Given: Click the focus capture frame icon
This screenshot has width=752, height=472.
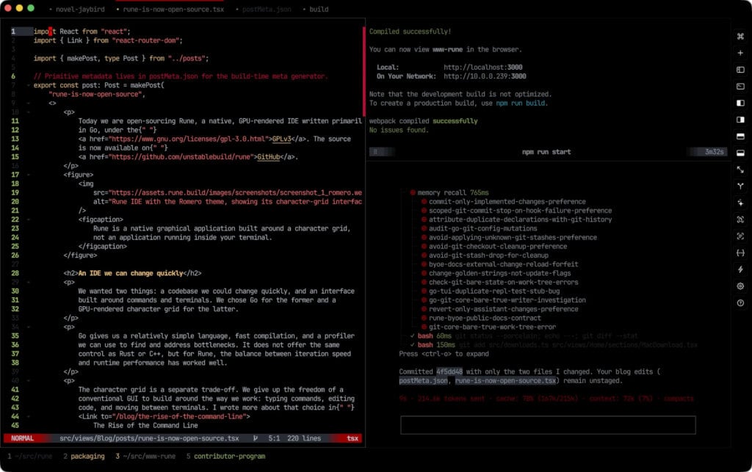Looking at the screenshot, I should pos(740,236).
